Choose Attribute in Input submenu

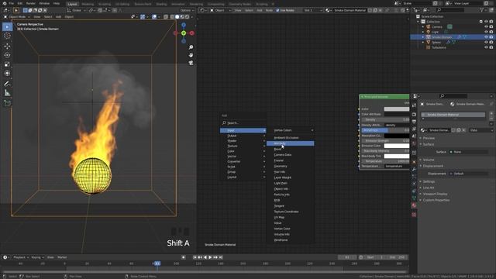click(x=291, y=143)
